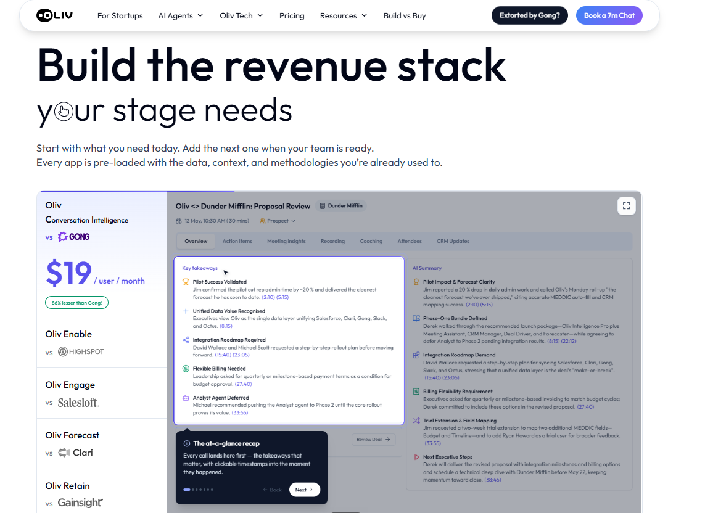Image resolution: width=705 pixels, height=513 pixels.
Task: Click the AI Summary heading
Action: point(427,268)
